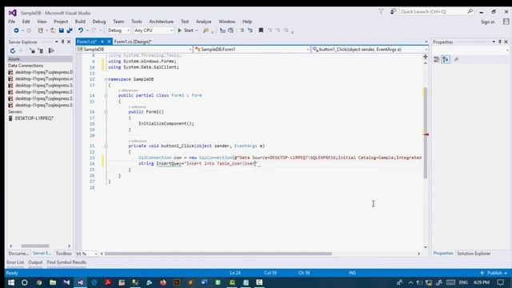Click the Find in Files toolbar icon
512x288 pixels.
(206, 30)
